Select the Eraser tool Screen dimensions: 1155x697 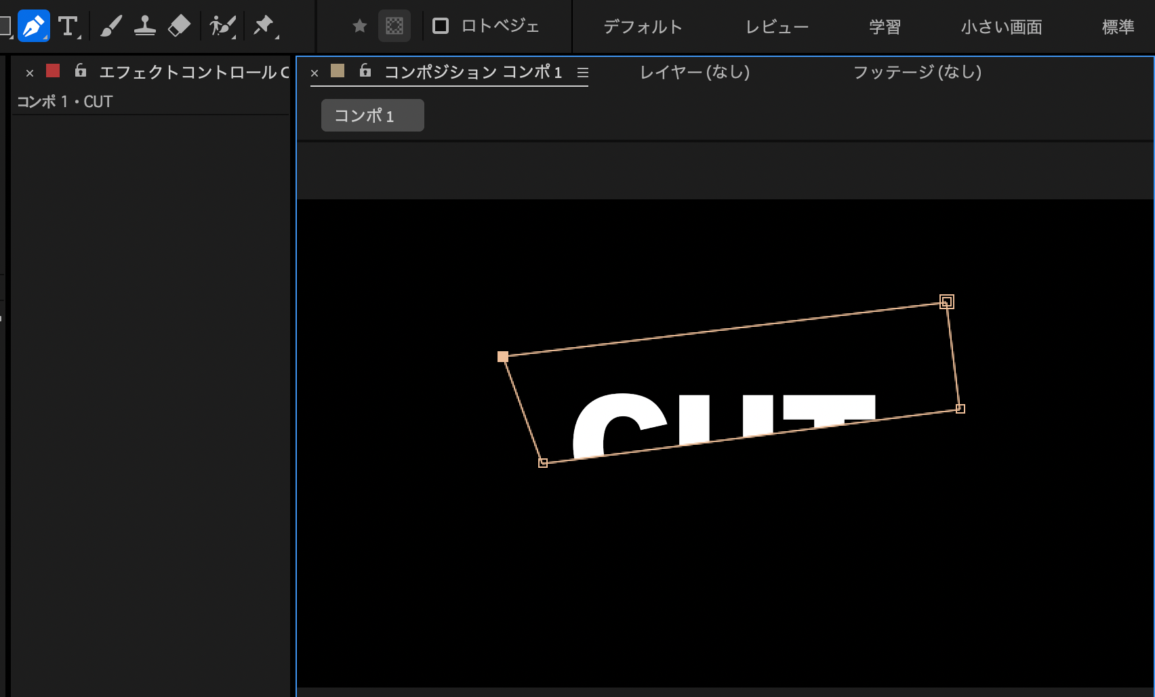click(179, 26)
